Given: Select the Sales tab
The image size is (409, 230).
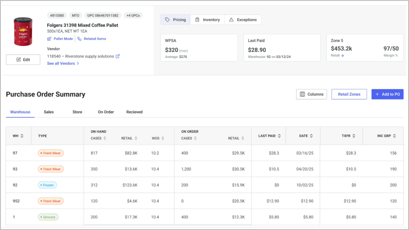Looking at the screenshot, I should [49, 112].
